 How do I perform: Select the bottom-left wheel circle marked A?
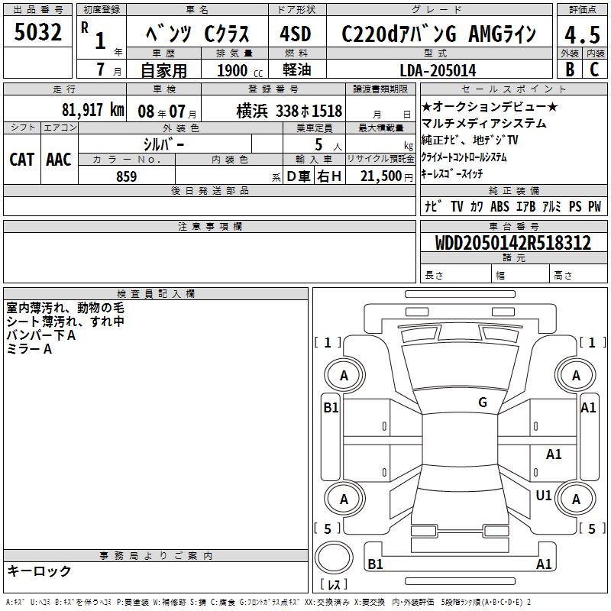(344, 499)
